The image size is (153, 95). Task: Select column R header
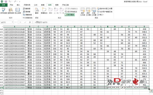(144, 26)
